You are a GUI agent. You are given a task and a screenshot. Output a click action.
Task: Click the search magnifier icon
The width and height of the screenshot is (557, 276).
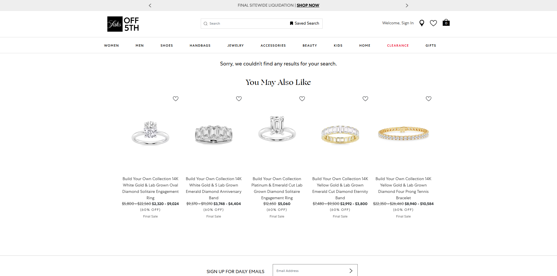pyautogui.click(x=205, y=23)
